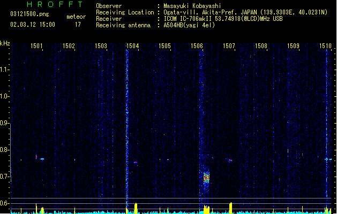Viewport: 337px width, 214px height.
Task: Click the "Receiving Location" label
Action: pyautogui.click(x=125, y=12)
